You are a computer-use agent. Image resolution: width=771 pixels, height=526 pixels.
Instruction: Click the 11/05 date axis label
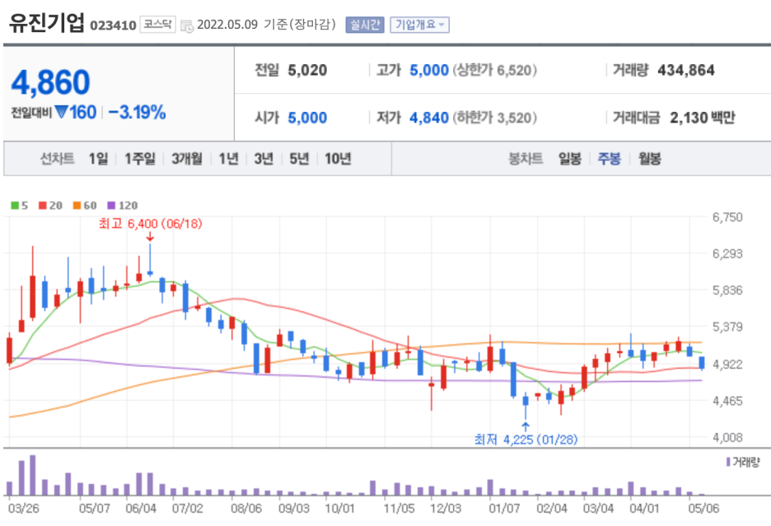400,509
